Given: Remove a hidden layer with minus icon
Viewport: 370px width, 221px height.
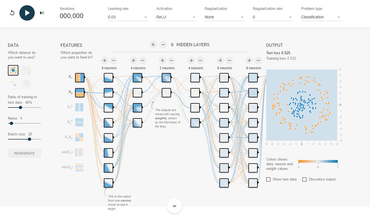Looking at the screenshot, I should tap(163, 45).
